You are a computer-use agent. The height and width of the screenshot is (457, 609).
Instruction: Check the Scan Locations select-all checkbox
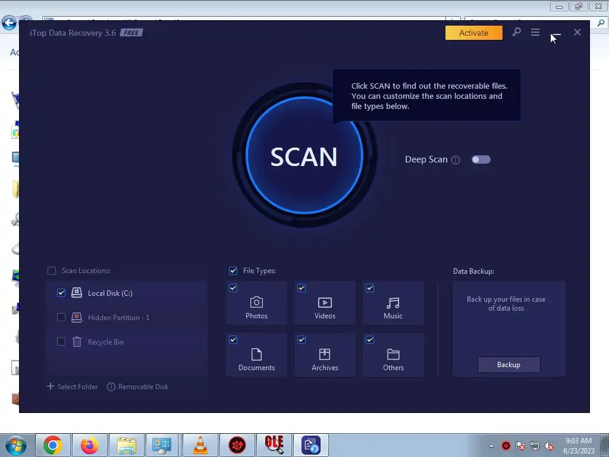tap(52, 271)
